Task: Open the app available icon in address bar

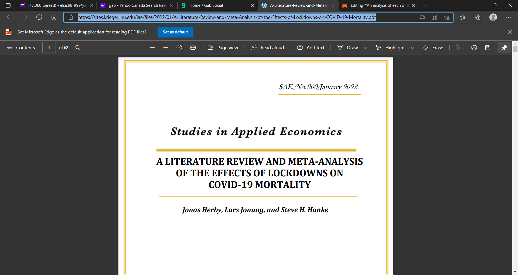Action: coord(422,17)
